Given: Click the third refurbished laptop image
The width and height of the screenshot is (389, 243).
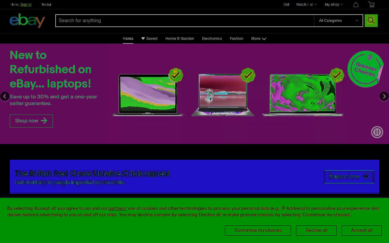Looking at the screenshot, I should coord(303,95).
